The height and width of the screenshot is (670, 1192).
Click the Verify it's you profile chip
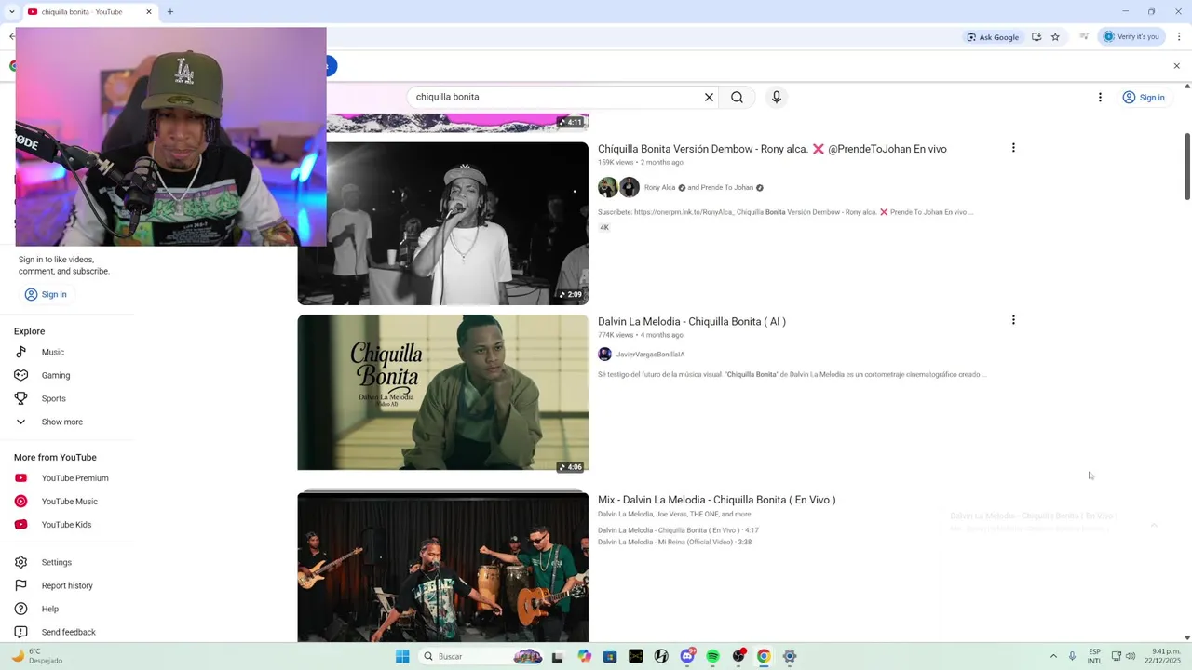tap(1131, 37)
